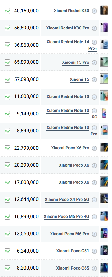
Task: Show price chart for Xiaomi Redmi Note 13
Action: (7, 97)
